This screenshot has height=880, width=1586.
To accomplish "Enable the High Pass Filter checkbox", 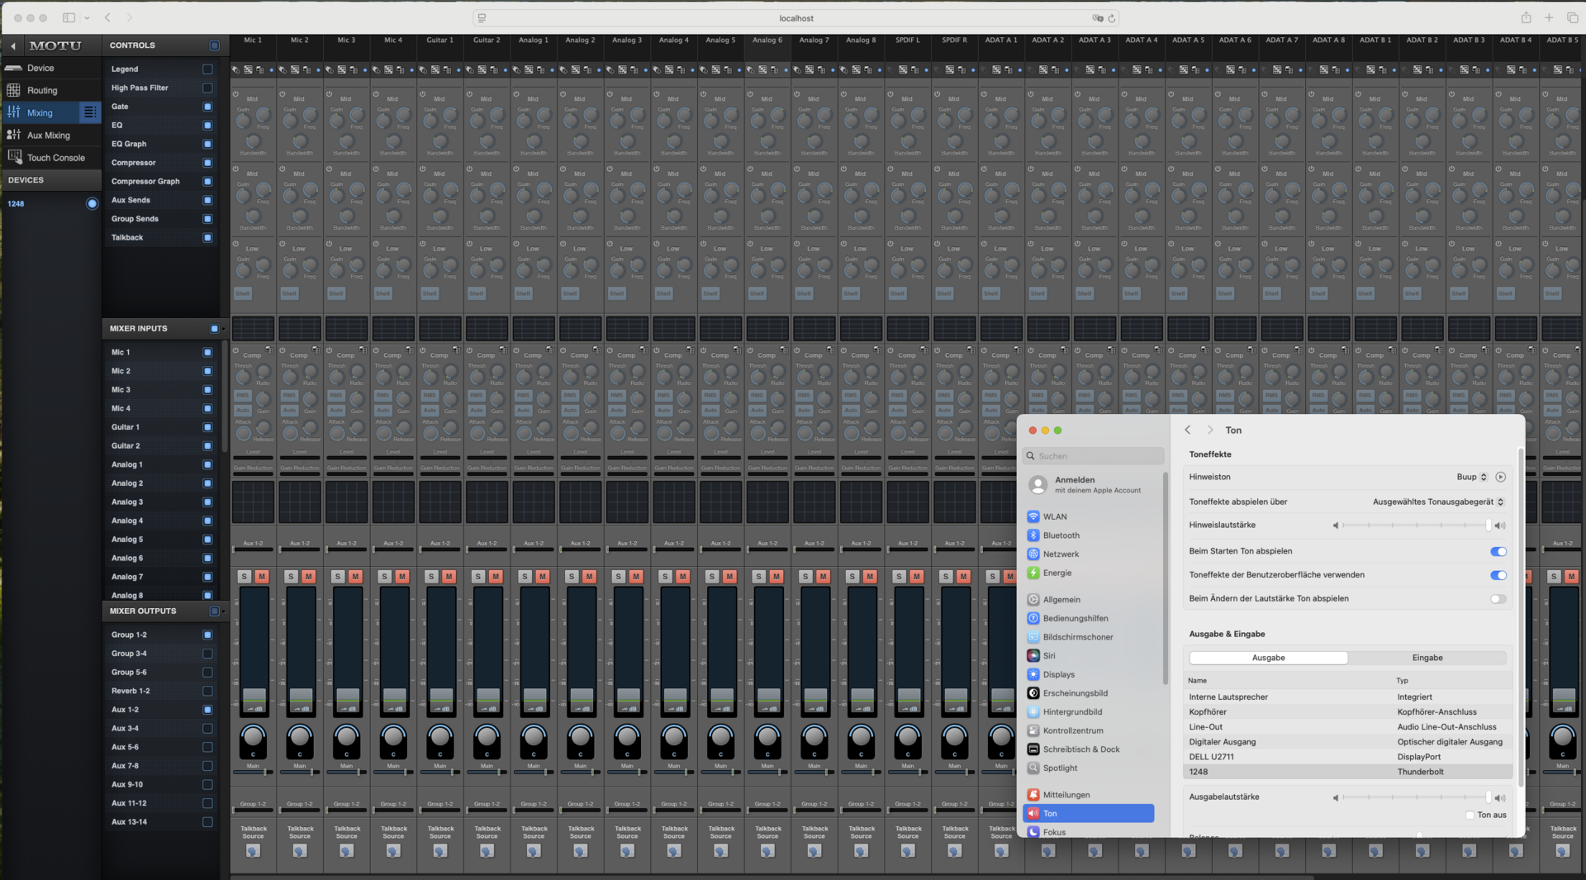I will (x=207, y=88).
